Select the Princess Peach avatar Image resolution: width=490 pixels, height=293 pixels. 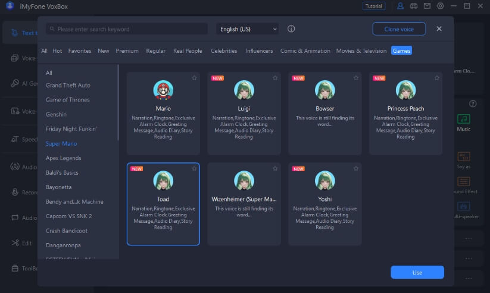405,90
